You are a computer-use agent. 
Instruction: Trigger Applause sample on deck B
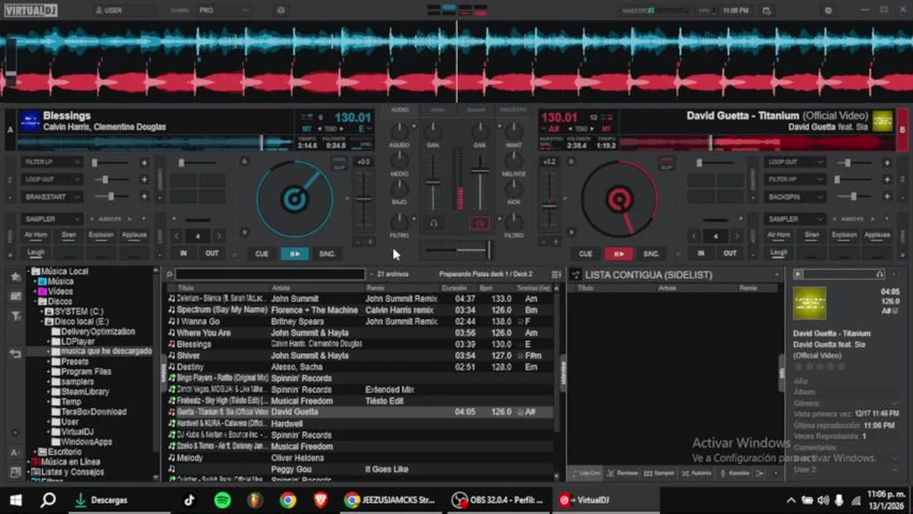pyautogui.click(x=877, y=235)
